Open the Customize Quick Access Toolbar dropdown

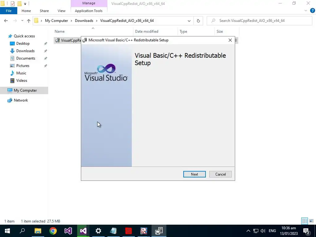(x=25, y=4)
